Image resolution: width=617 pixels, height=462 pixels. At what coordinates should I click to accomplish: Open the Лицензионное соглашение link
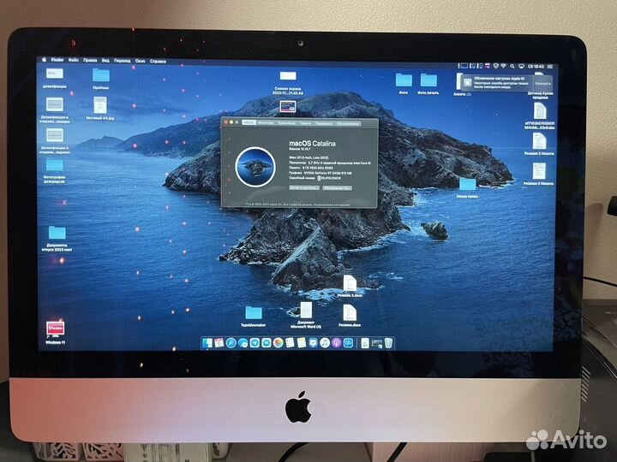coord(332,204)
